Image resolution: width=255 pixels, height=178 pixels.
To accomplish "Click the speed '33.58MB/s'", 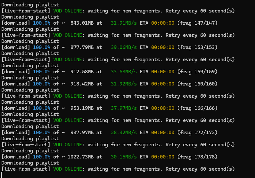I will tap(124, 72).
